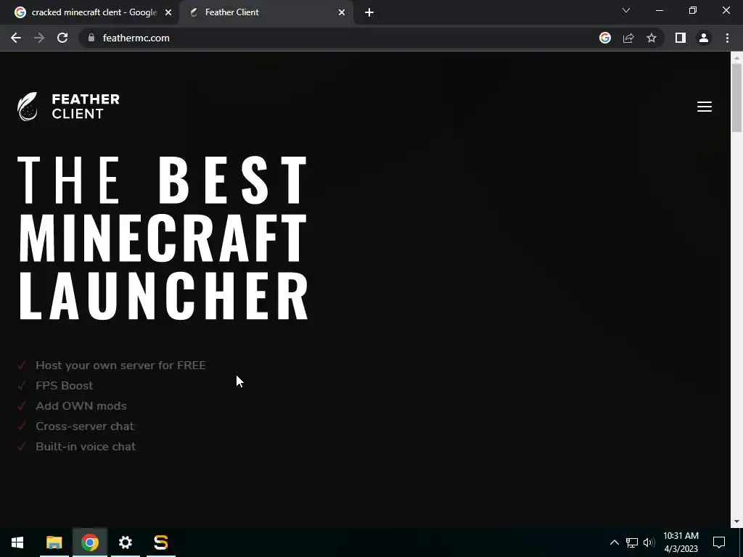Click the 'LAUNCHER' headline word
The height and width of the screenshot is (557, 743).
[x=163, y=296]
